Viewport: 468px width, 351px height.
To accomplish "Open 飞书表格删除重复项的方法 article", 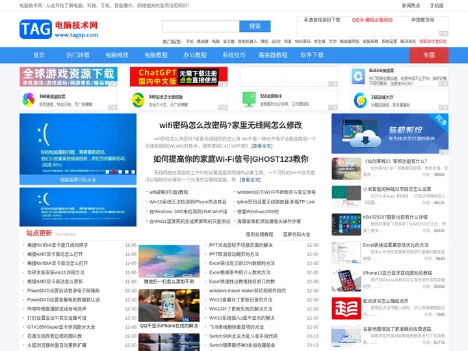I will point(237,327).
